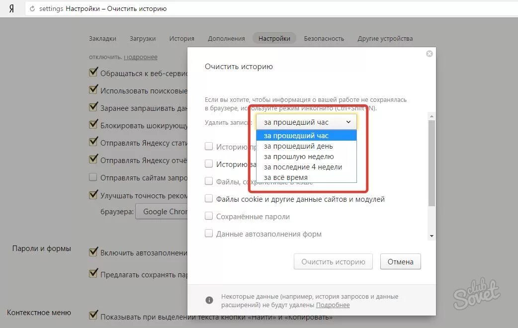Check the second История checkbox in dialog
Viewport: 518px width, 328px height.
tap(209, 164)
